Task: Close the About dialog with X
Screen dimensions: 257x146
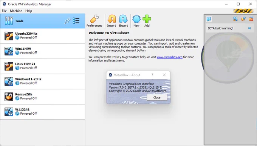Action: tap(164, 75)
